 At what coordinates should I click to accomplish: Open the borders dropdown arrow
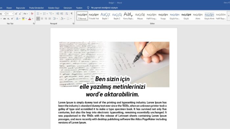tap(71, 19)
